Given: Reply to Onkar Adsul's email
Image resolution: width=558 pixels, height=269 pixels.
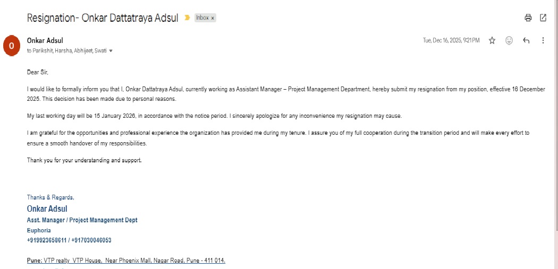Looking at the screenshot, I should coord(526,40).
